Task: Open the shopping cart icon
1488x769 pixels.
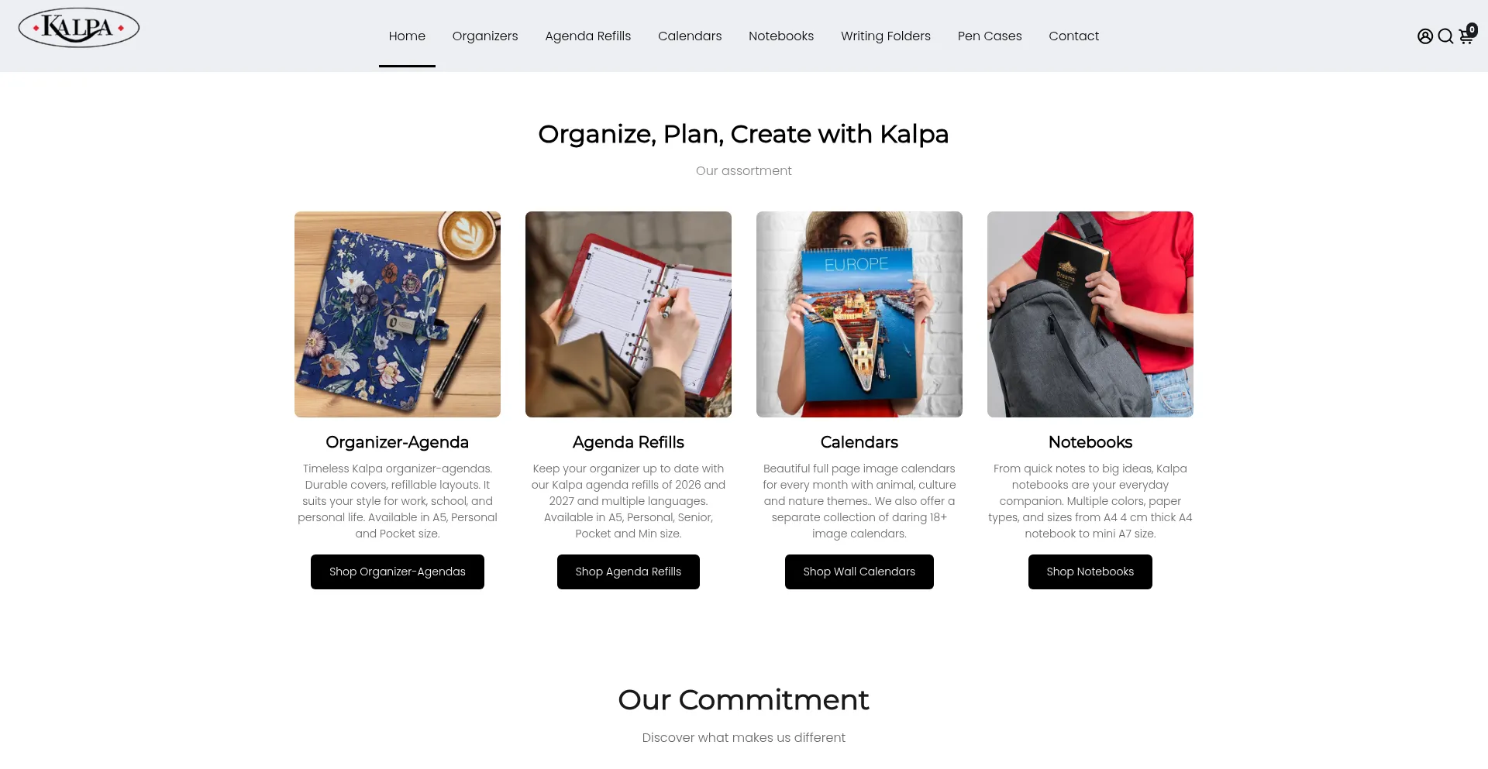Action: [x=1466, y=36]
